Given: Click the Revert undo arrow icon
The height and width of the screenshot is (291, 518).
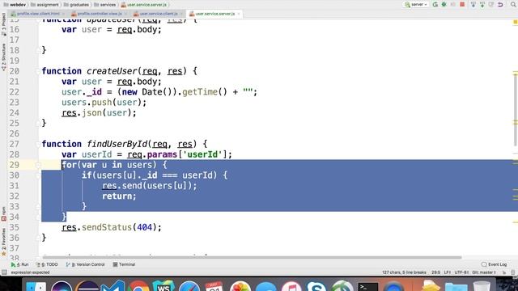Looking at the screenshot, I should 500,5.
